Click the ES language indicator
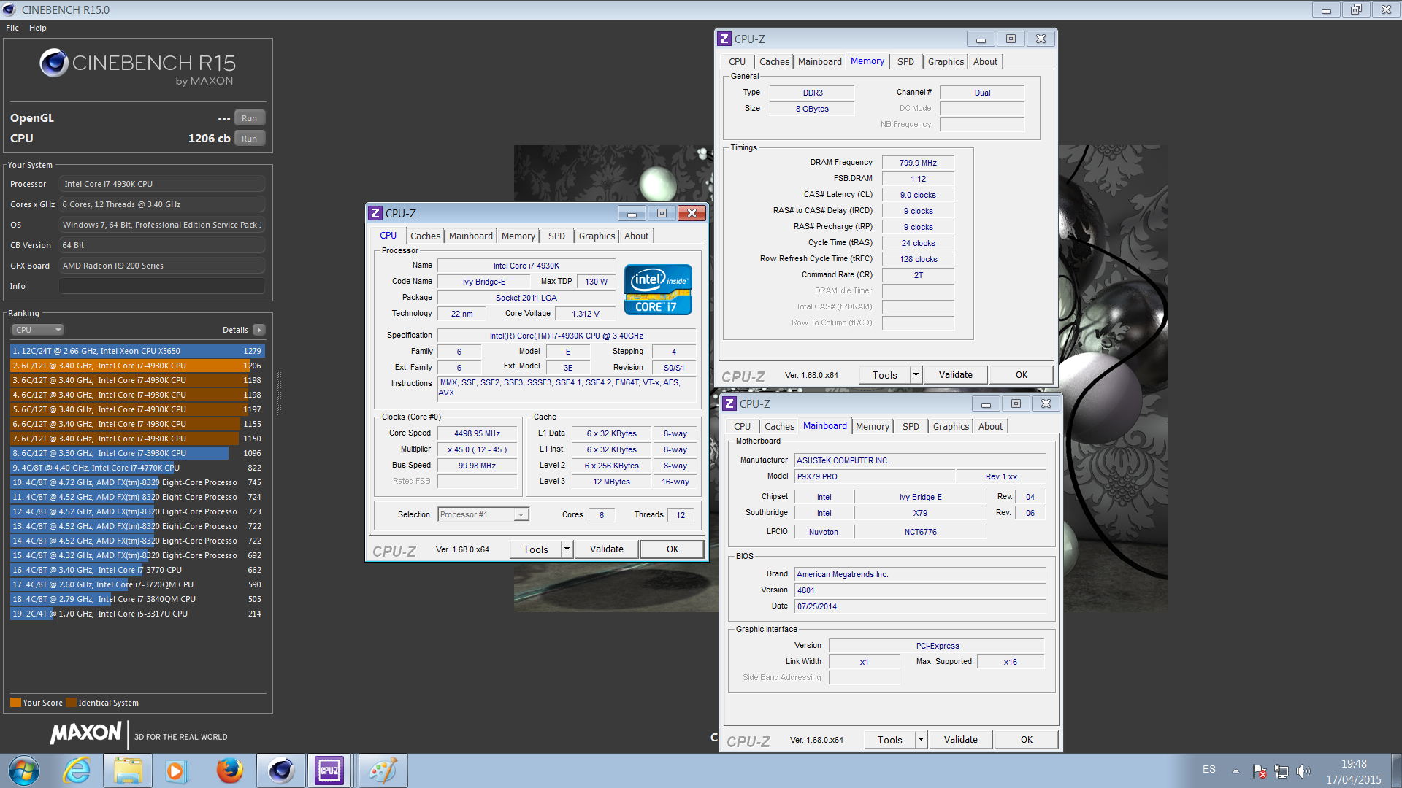The image size is (1402, 788). tap(1209, 770)
